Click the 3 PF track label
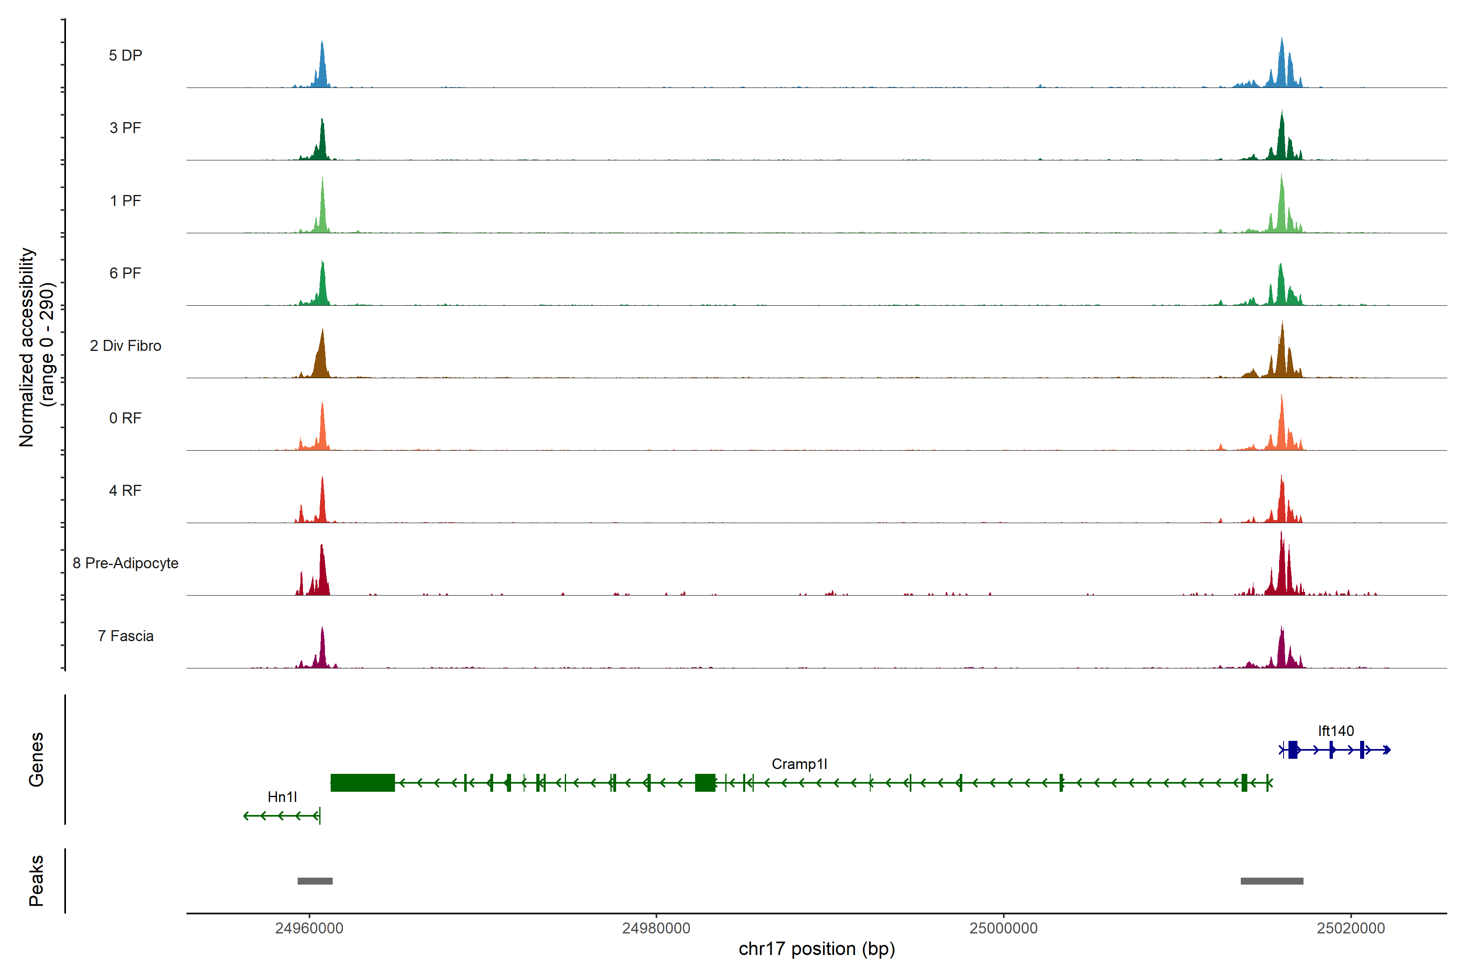The image size is (1466, 977). [125, 128]
